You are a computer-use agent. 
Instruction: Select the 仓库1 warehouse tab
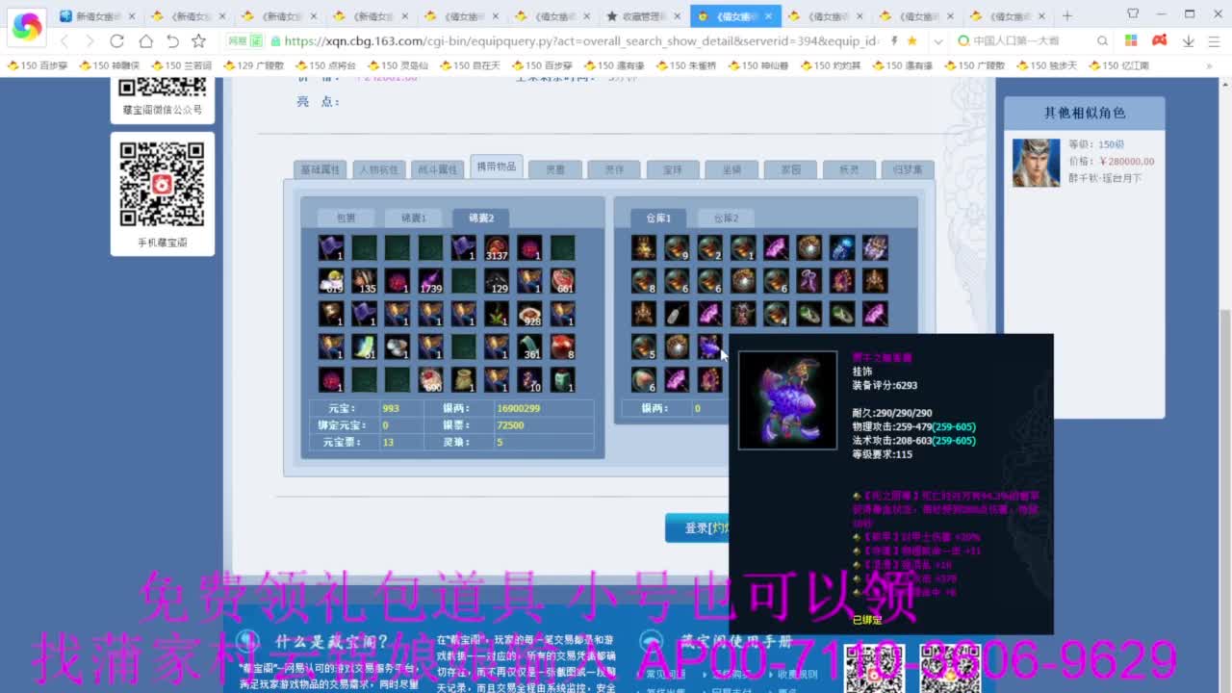[x=658, y=218]
